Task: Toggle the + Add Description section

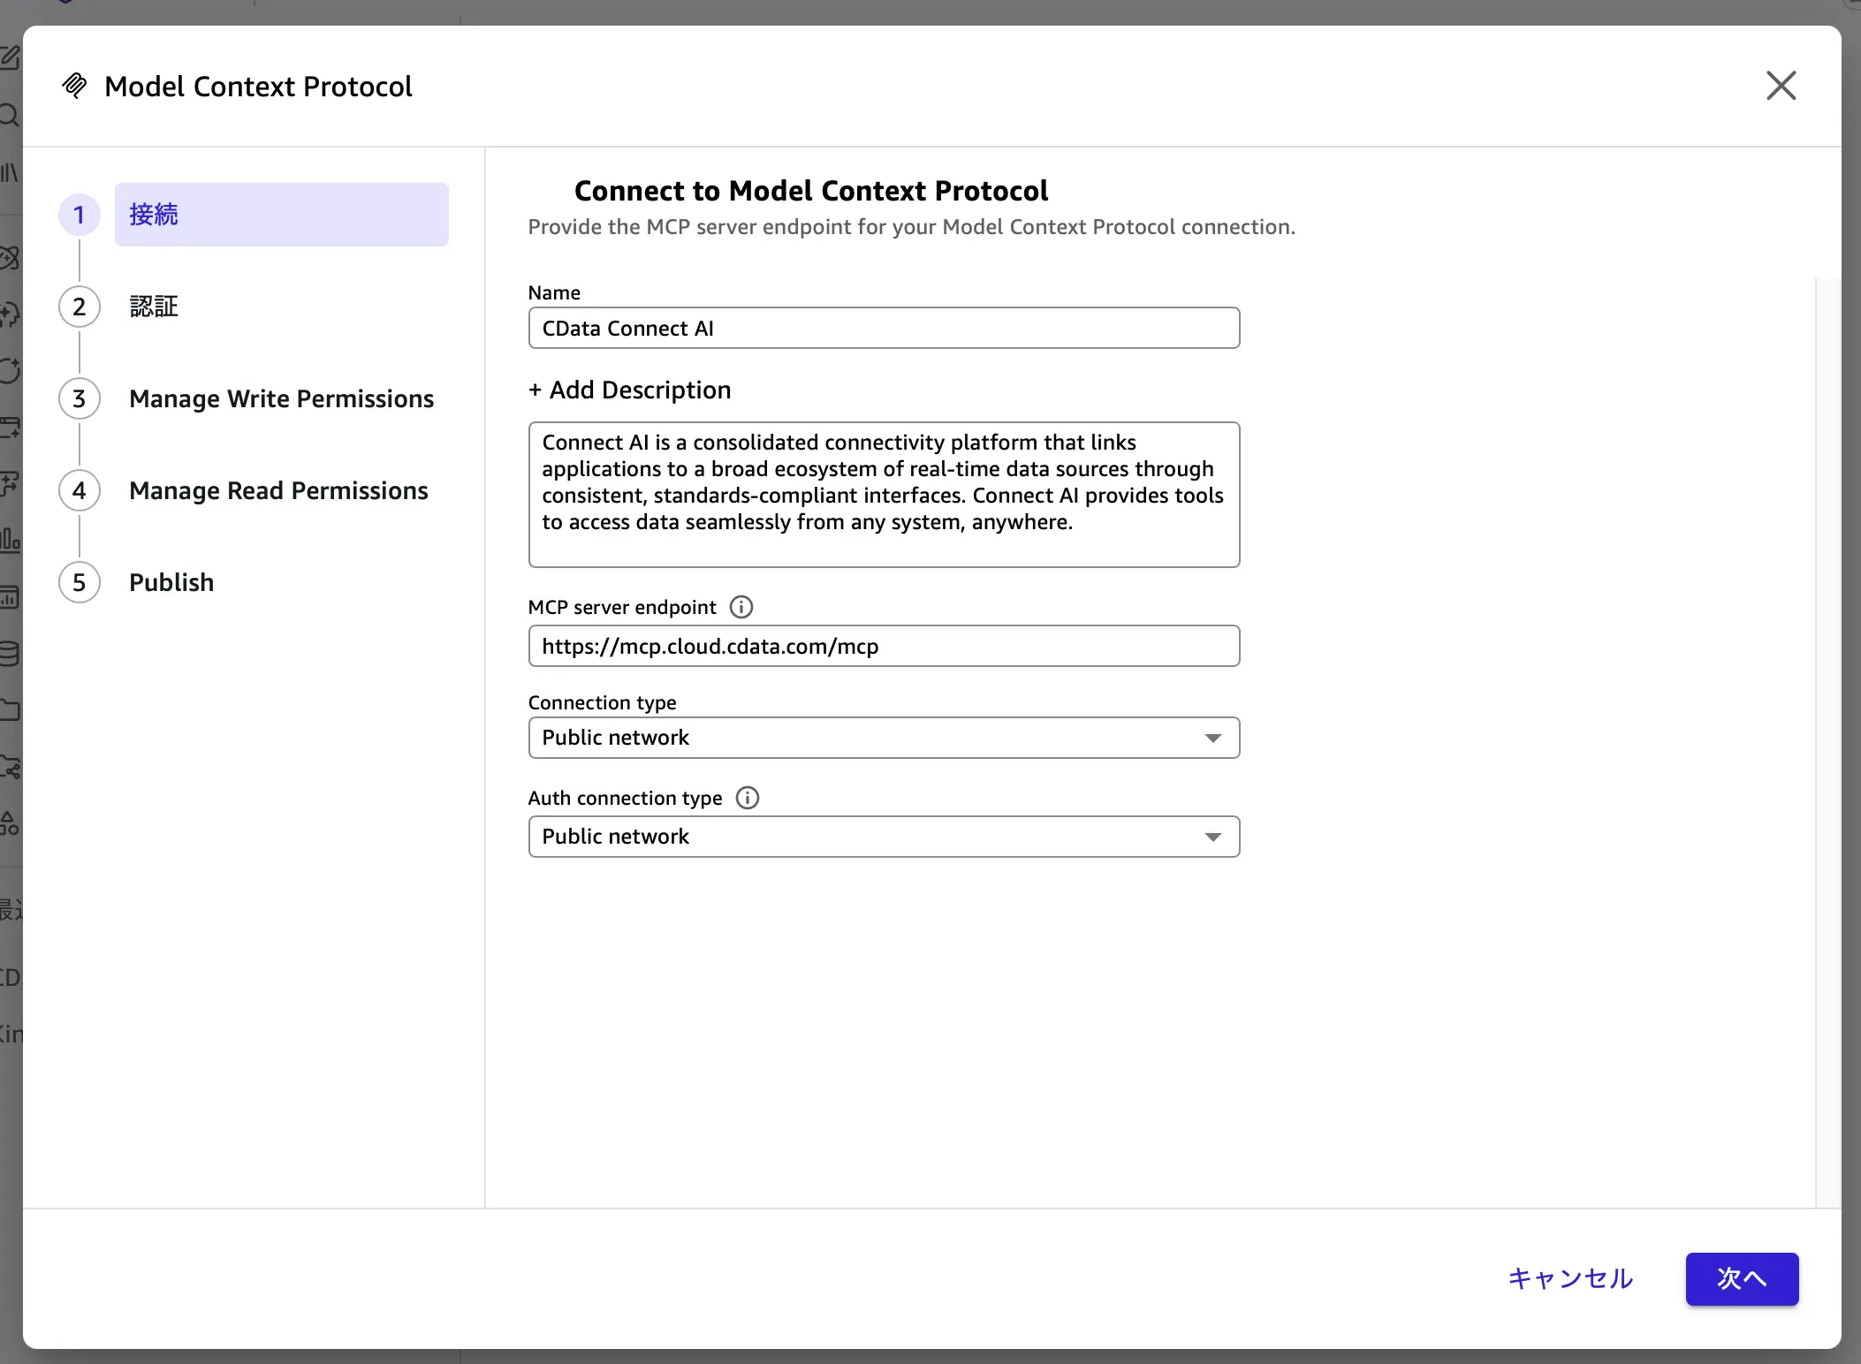Action: pyautogui.click(x=629, y=390)
